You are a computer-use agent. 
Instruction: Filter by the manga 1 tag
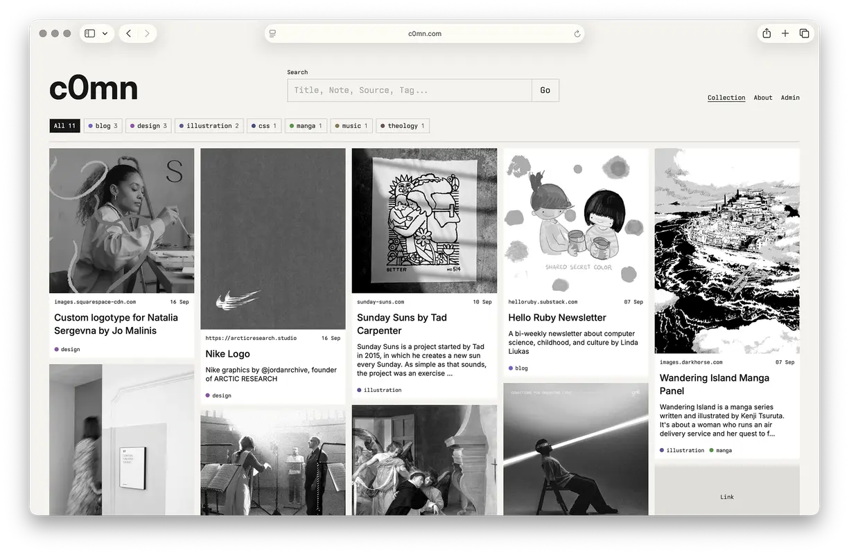pos(306,126)
